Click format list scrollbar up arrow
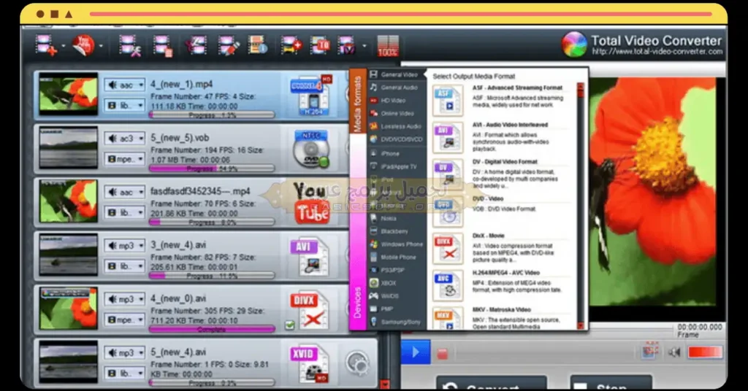 pyautogui.click(x=581, y=87)
